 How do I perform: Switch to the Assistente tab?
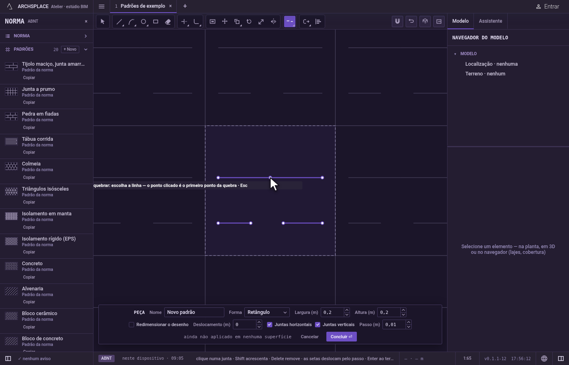pyautogui.click(x=490, y=21)
